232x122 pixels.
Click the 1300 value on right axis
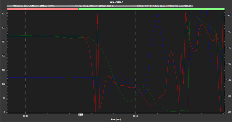coord(228,112)
